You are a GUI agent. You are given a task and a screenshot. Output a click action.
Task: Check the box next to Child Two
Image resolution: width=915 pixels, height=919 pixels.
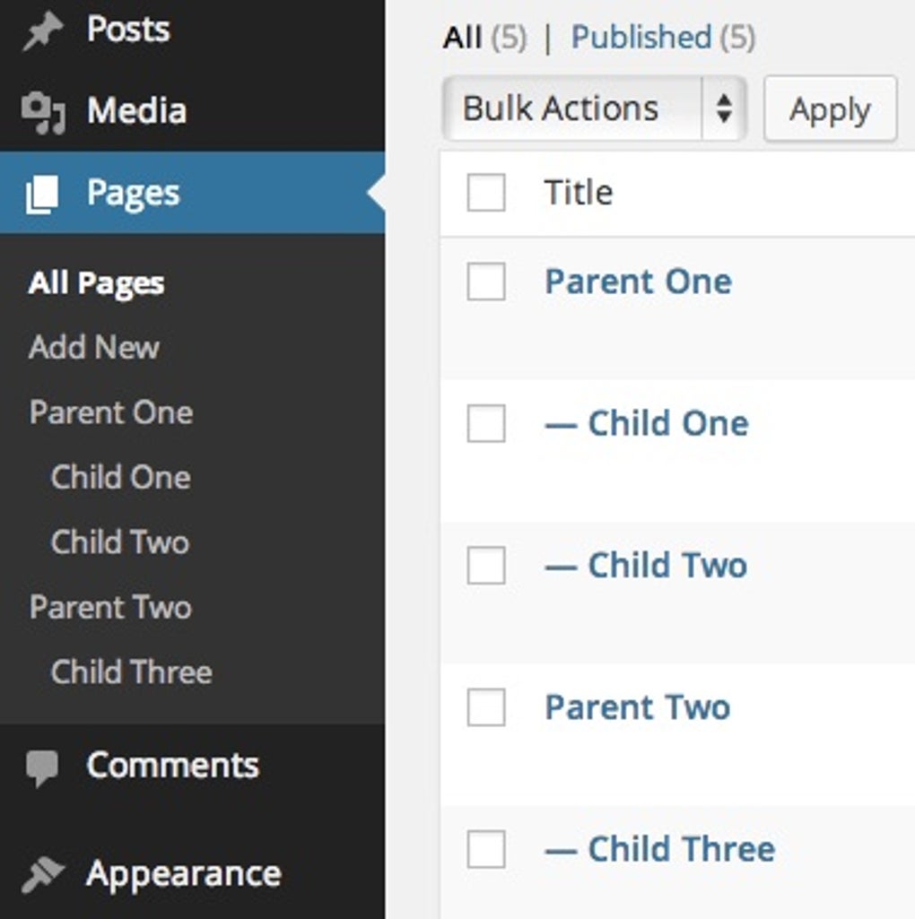(484, 564)
